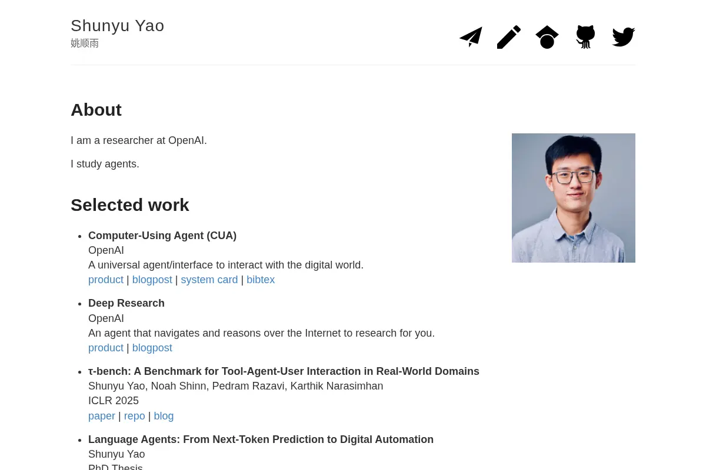
Task: Open the pencil blog icon
Action: click(509, 37)
